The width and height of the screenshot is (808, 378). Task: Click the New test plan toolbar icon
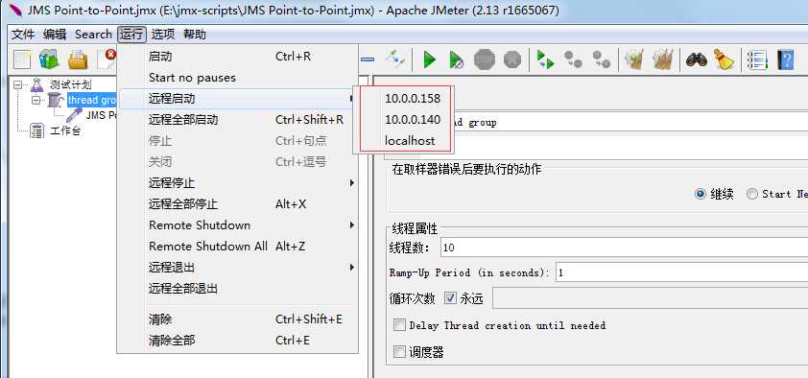tap(22, 59)
